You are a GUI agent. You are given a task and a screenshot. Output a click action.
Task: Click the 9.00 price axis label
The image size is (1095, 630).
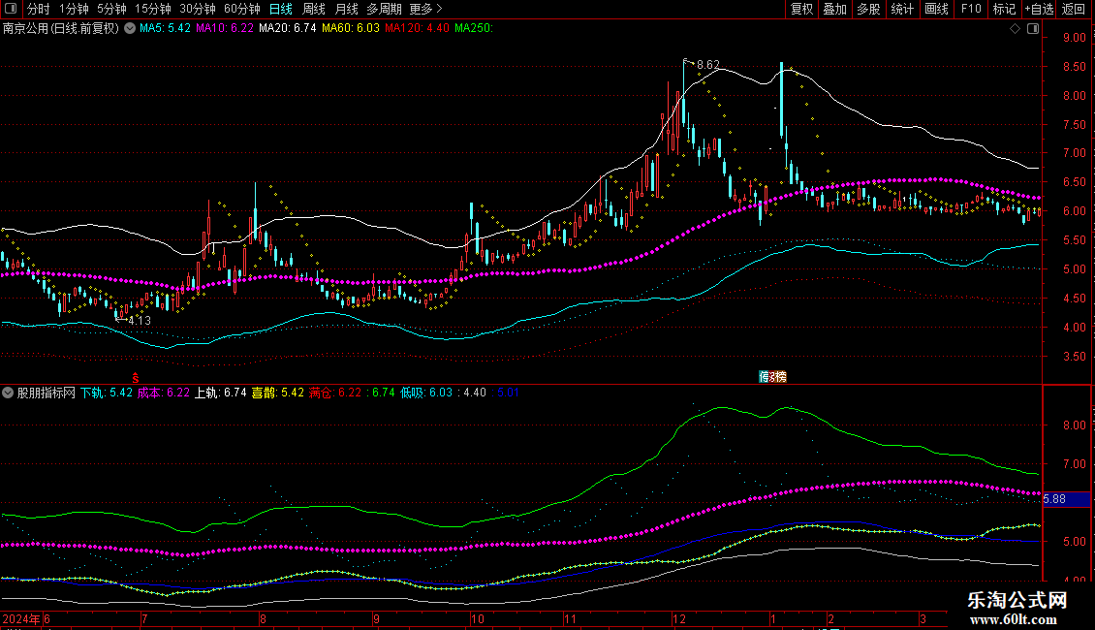[x=1074, y=38]
